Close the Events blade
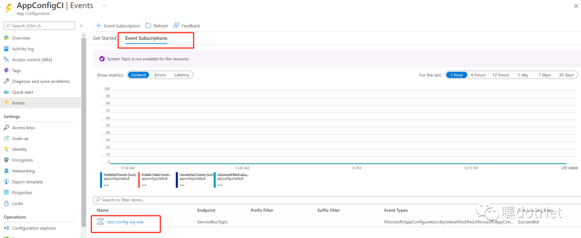The width and height of the screenshot is (581, 238). 575,6
